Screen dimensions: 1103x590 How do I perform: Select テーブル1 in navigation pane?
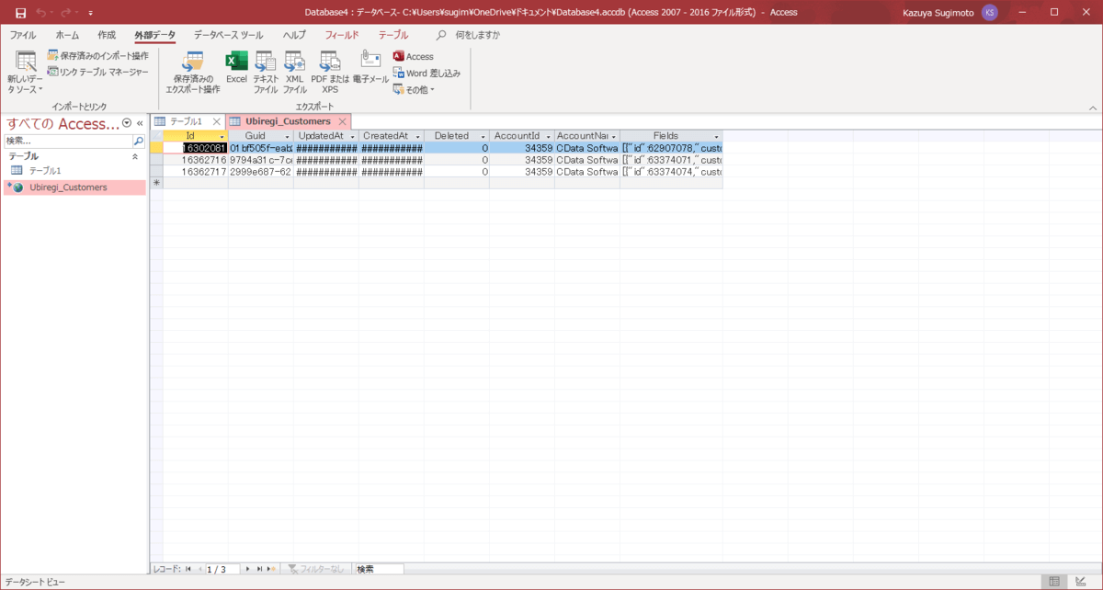coord(44,171)
